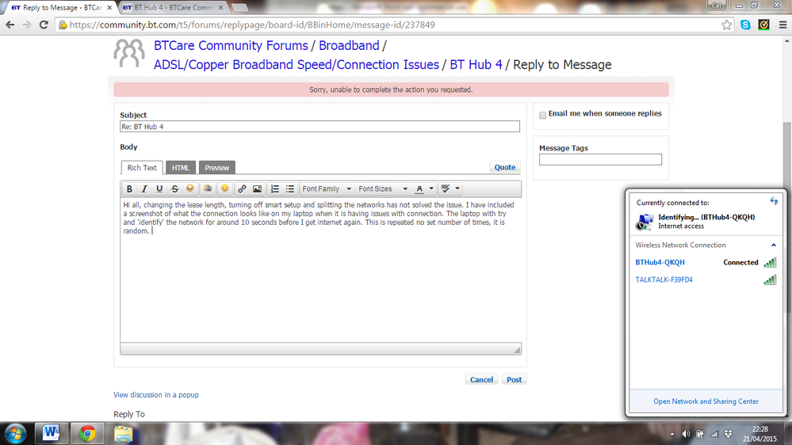Go back with the browser back arrow

click(10, 25)
